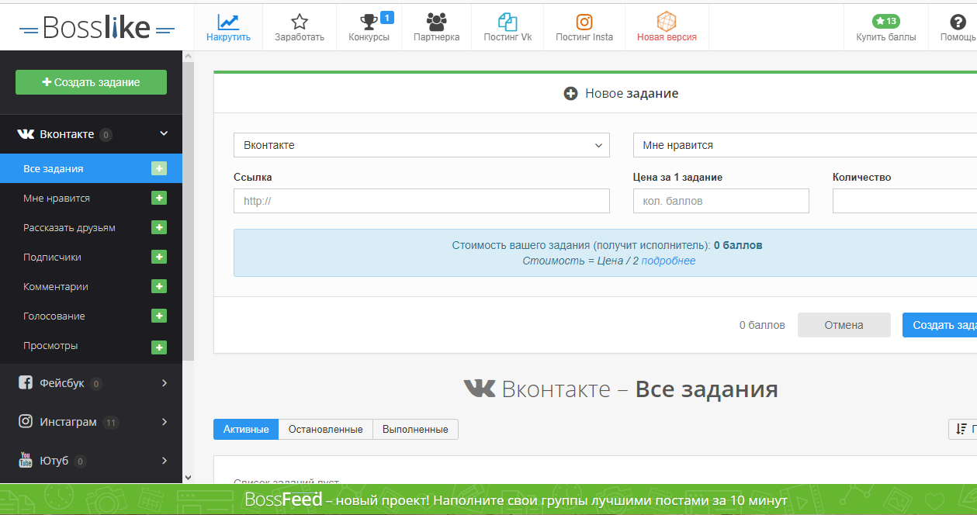This screenshot has width=977, height=515.
Task: Click plus icon next to Комментарии
Action: click(159, 286)
